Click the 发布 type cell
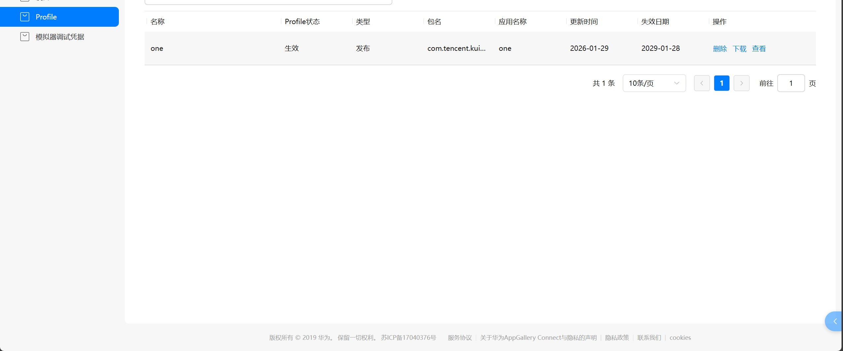The width and height of the screenshot is (843, 351). coord(363,48)
